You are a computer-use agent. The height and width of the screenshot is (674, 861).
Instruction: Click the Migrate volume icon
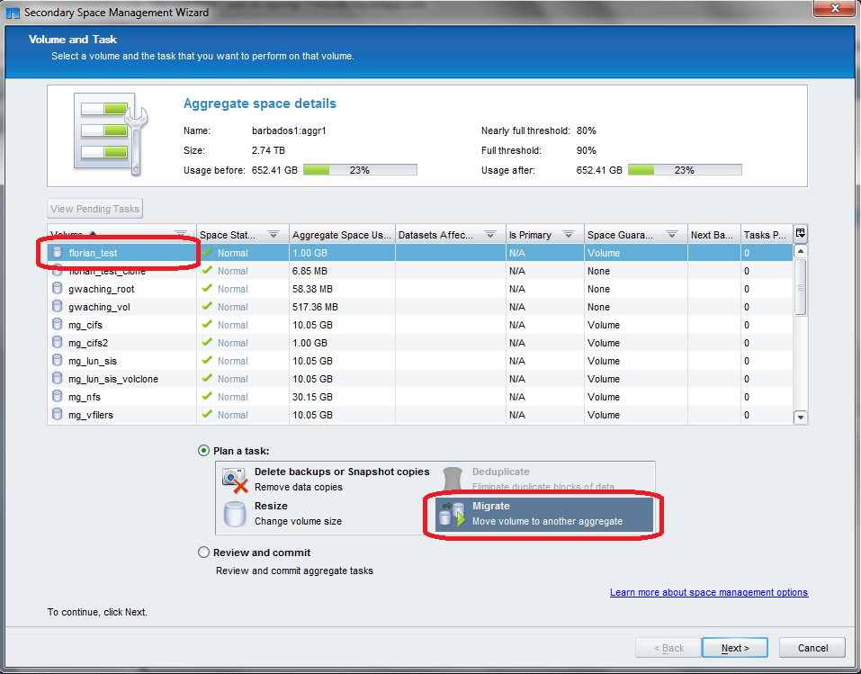point(452,515)
